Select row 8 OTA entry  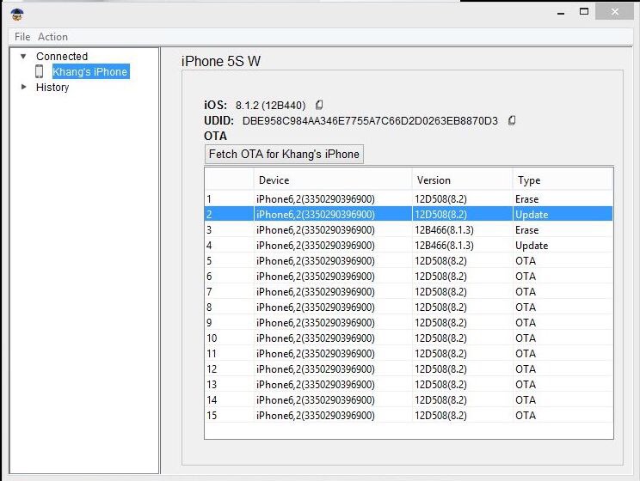click(x=409, y=307)
